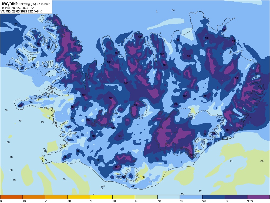Screen dimensions: 270x203
Task: Click the 'UWC/DINI: Rakastig (%) í 2 m hæð' title
Action: (25, 4)
